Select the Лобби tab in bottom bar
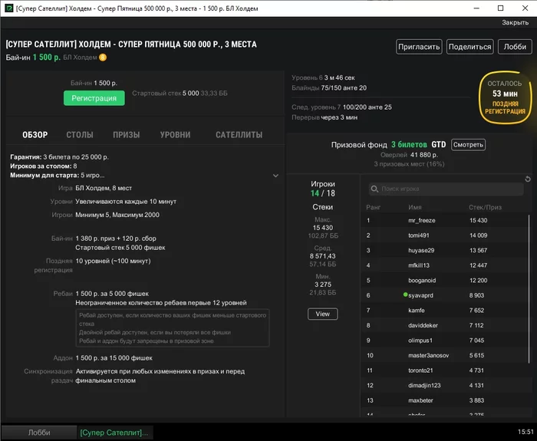This screenshot has width=537, height=441. point(39,433)
